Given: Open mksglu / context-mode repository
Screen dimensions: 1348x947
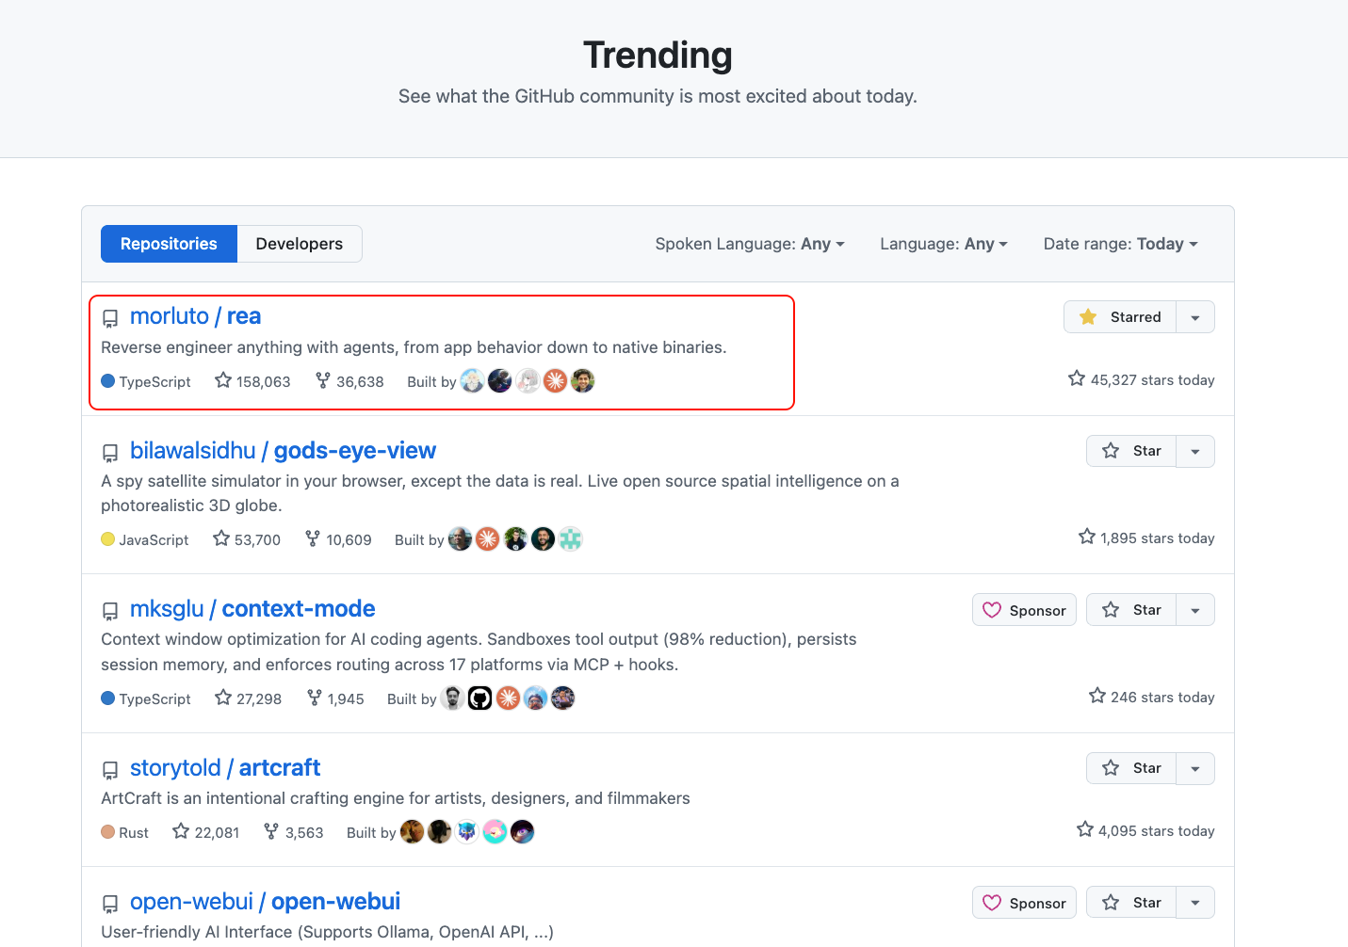Looking at the screenshot, I should click(x=252, y=609).
